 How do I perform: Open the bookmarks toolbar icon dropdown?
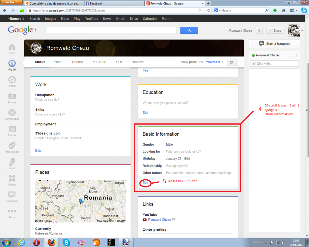click(x=294, y=11)
